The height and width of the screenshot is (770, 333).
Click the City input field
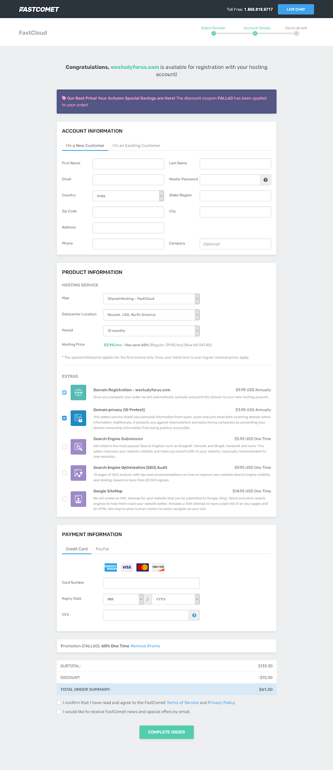tap(235, 212)
